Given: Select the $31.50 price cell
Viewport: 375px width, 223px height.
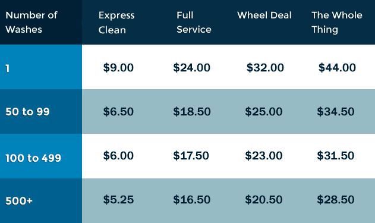Looking at the screenshot, I should tap(336, 156).
